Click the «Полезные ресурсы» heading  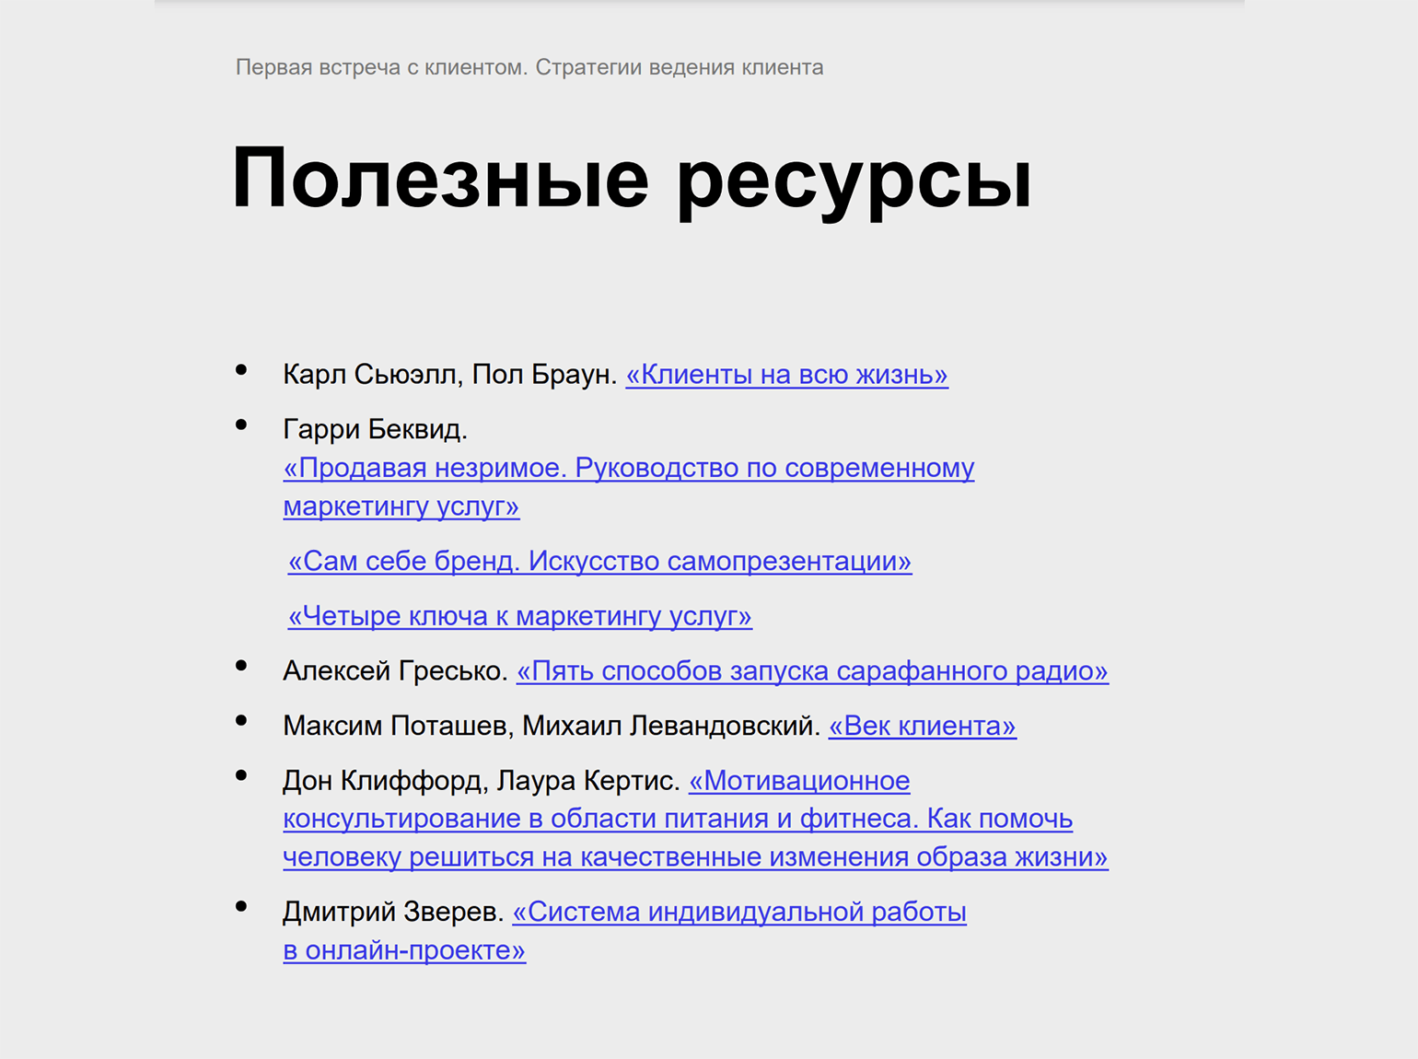tap(632, 178)
